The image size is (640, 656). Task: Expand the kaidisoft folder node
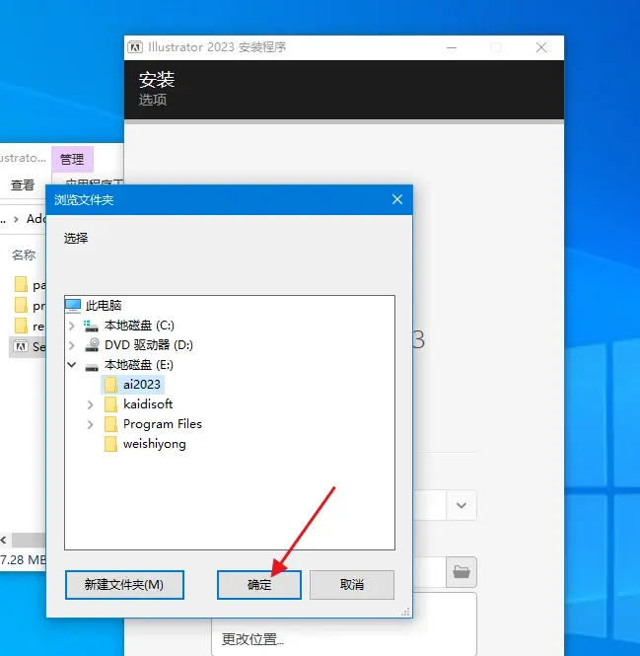click(x=91, y=404)
